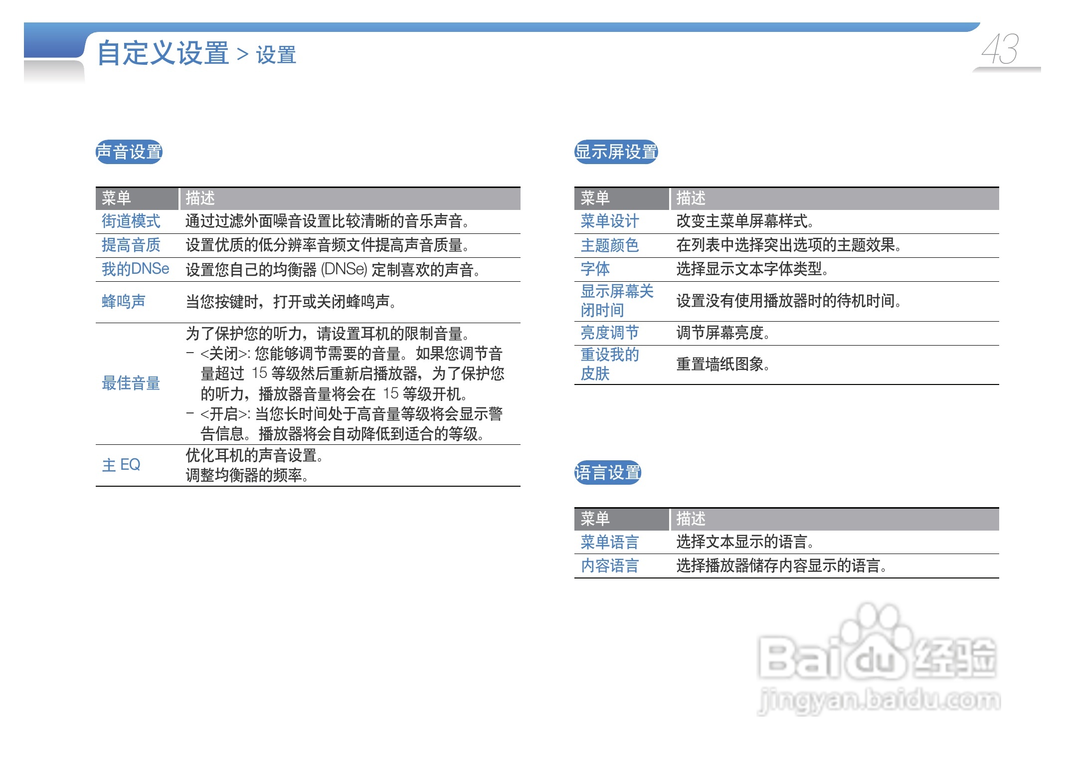Image resolution: width=1066 pixels, height=760 pixels.
Task: Select the 主题颜色 display option
Action: 609,245
